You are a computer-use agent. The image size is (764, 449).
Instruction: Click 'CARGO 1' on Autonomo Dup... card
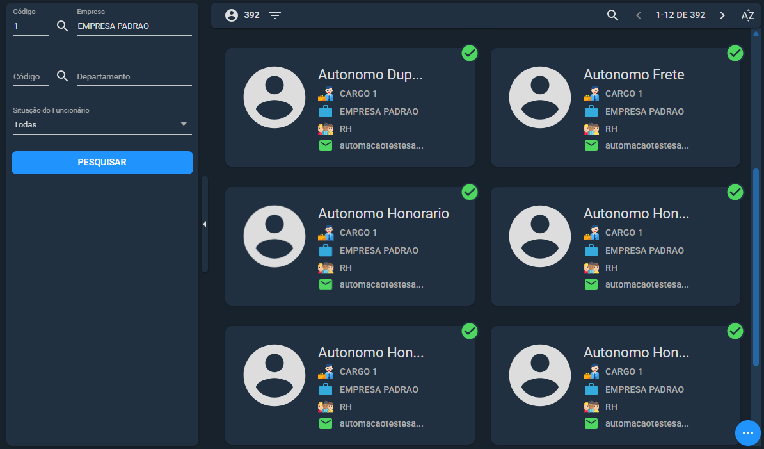coord(358,94)
